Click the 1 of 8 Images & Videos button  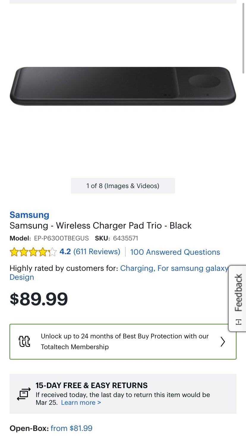point(123,186)
